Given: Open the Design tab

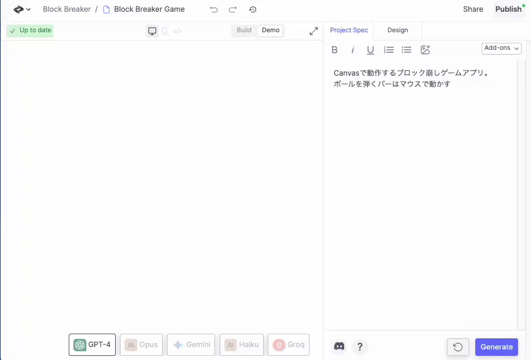Looking at the screenshot, I should [x=398, y=30].
